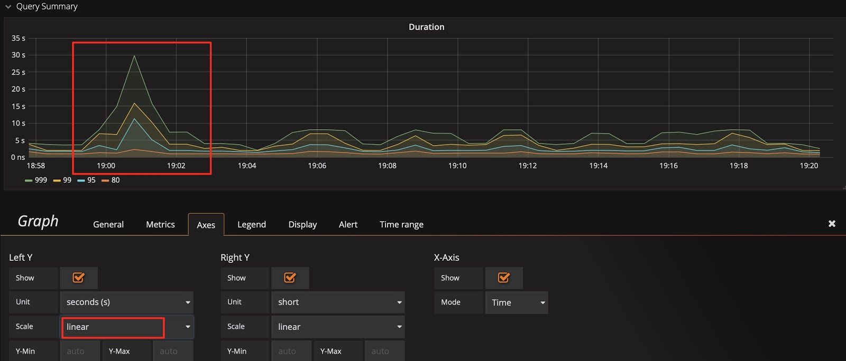846x361 pixels.
Task: Open the X-Axis Mode Time dropdown
Action: point(517,302)
